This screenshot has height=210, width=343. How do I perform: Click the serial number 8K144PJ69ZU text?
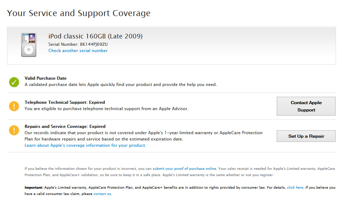94,44
